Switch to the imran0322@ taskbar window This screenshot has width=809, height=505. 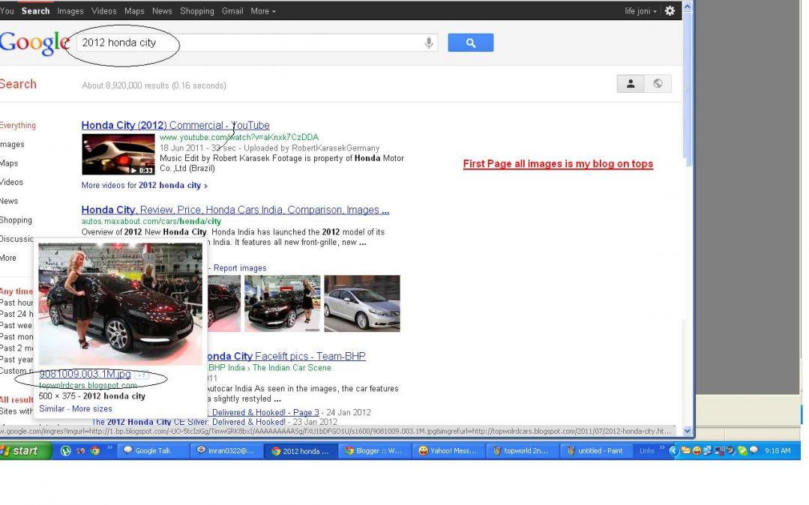(x=226, y=451)
